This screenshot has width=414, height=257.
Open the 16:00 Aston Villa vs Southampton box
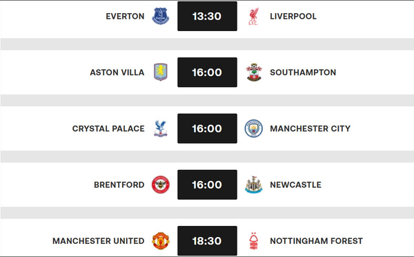pyautogui.click(x=207, y=72)
